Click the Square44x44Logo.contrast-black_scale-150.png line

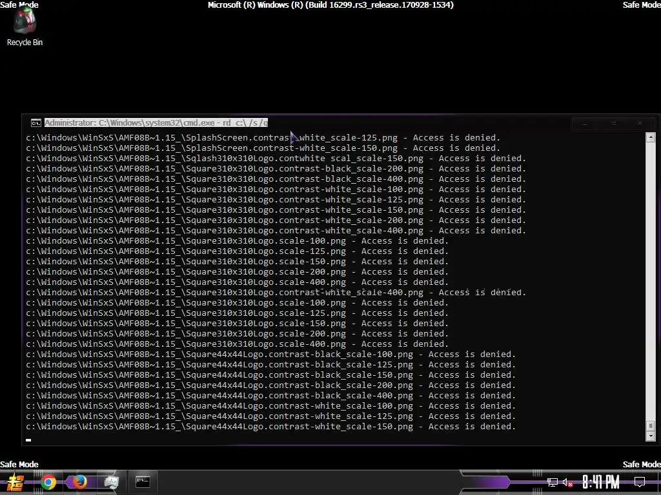pyautogui.click(x=271, y=375)
